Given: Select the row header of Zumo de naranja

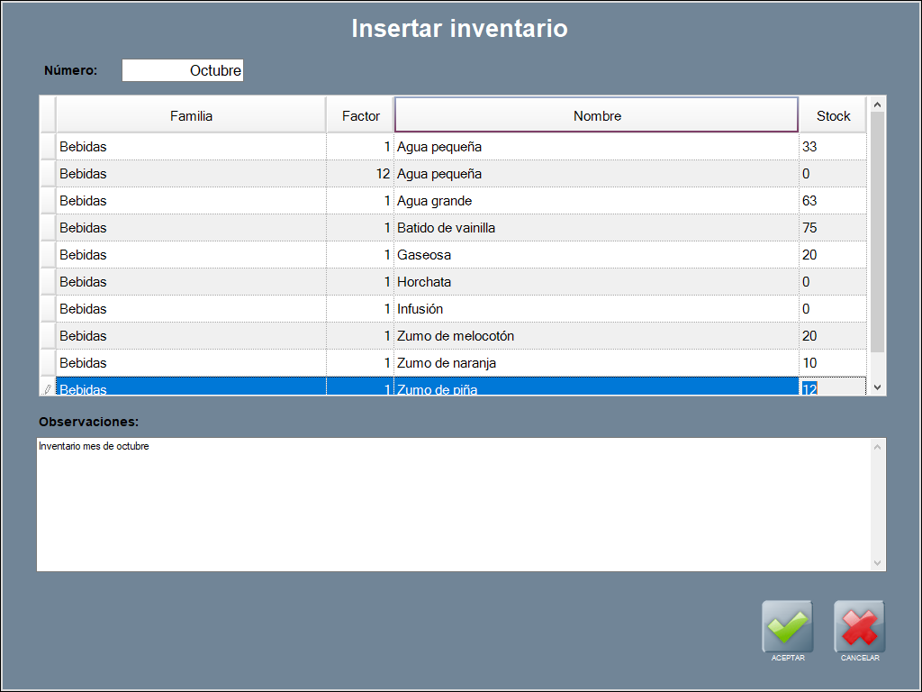Looking at the screenshot, I should (x=48, y=363).
